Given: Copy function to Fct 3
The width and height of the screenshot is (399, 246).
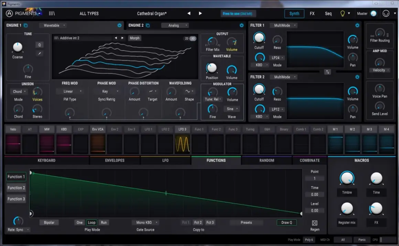Looking at the screenshot, I should click(x=210, y=222).
